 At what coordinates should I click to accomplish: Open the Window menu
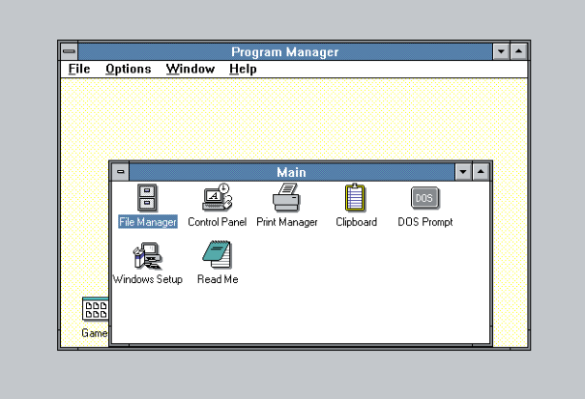point(190,69)
